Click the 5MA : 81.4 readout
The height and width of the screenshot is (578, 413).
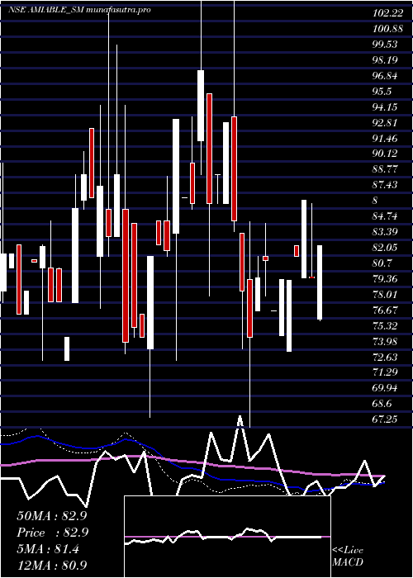pyautogui.click(x=48, y=549)
